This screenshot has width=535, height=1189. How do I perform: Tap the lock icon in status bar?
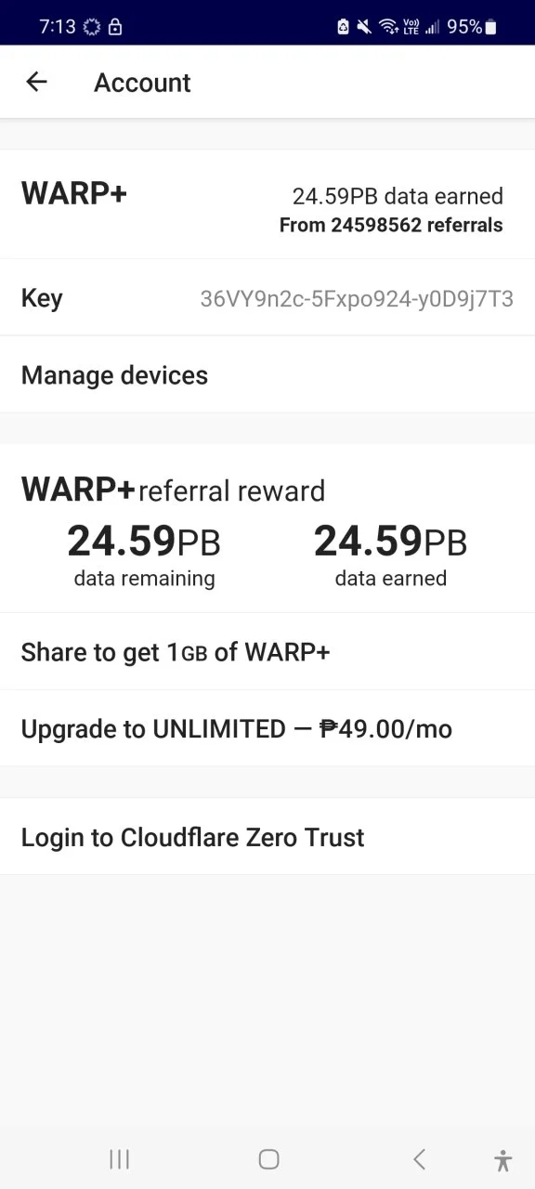pyautogui.click(x=115, y=27)
